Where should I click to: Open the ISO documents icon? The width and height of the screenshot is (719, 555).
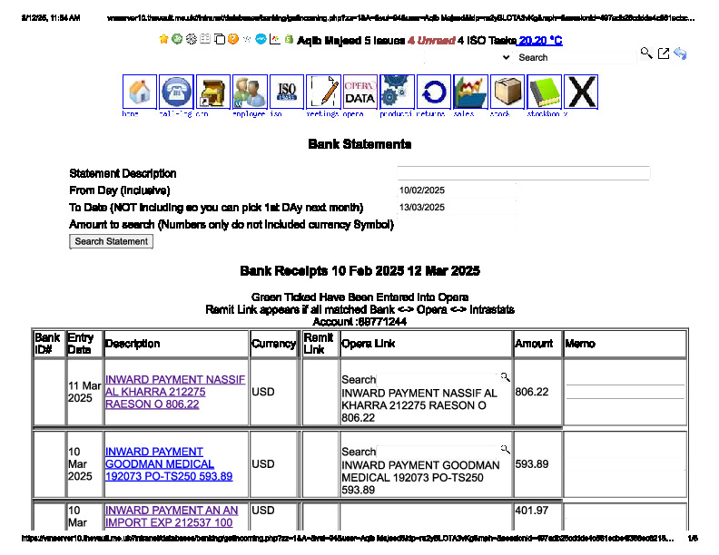(287, 92)
